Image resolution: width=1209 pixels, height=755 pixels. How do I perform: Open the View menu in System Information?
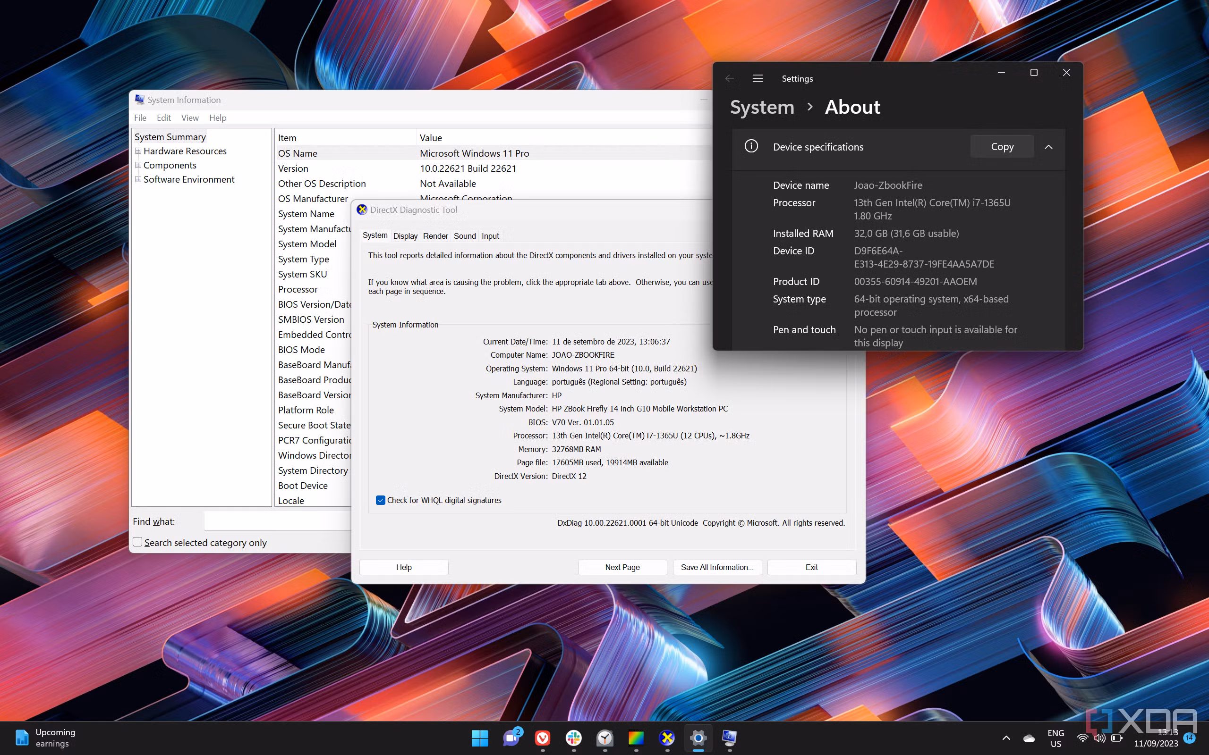[x=190, y=118]
